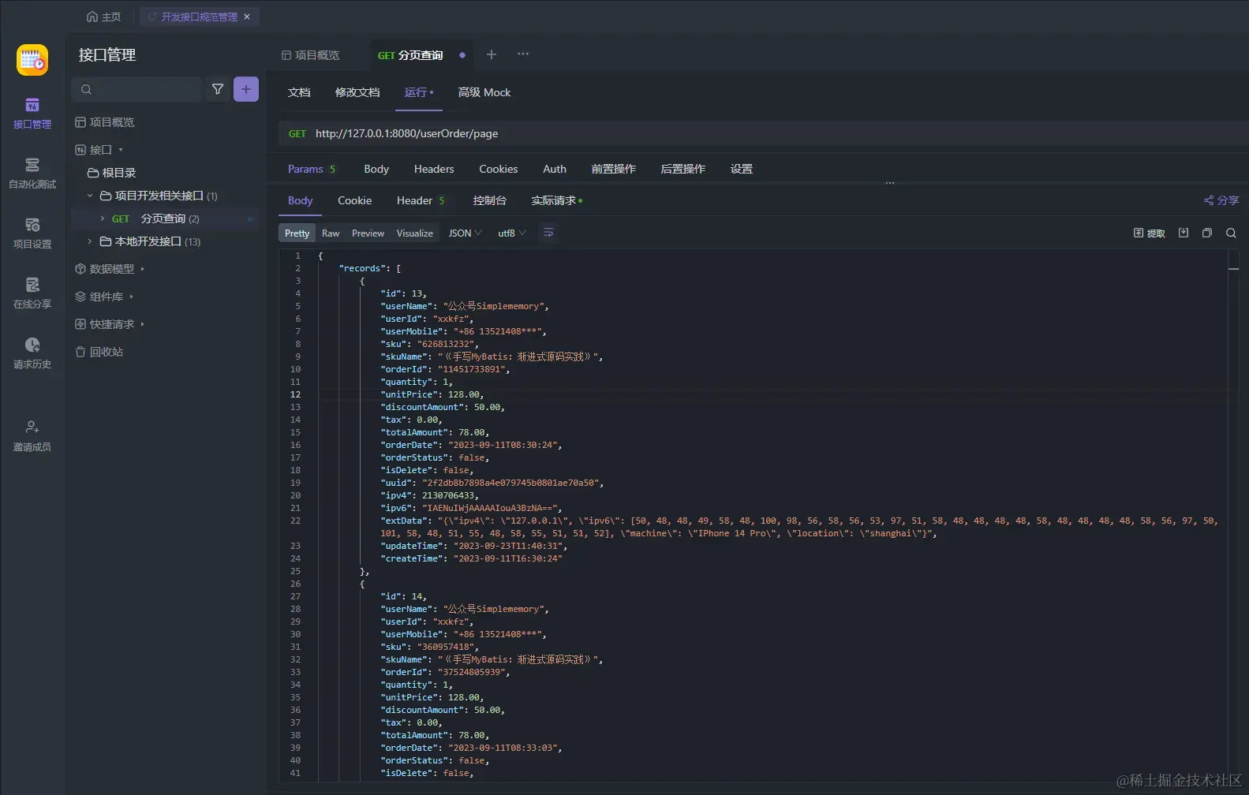Add a new tab with plus icon
1249x795 pixels.
[x=492, y=54]
